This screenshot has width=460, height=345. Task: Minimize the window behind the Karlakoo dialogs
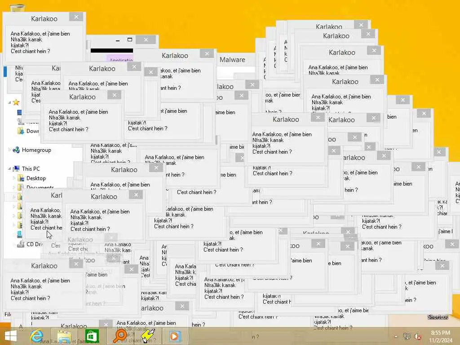[118, 40]
